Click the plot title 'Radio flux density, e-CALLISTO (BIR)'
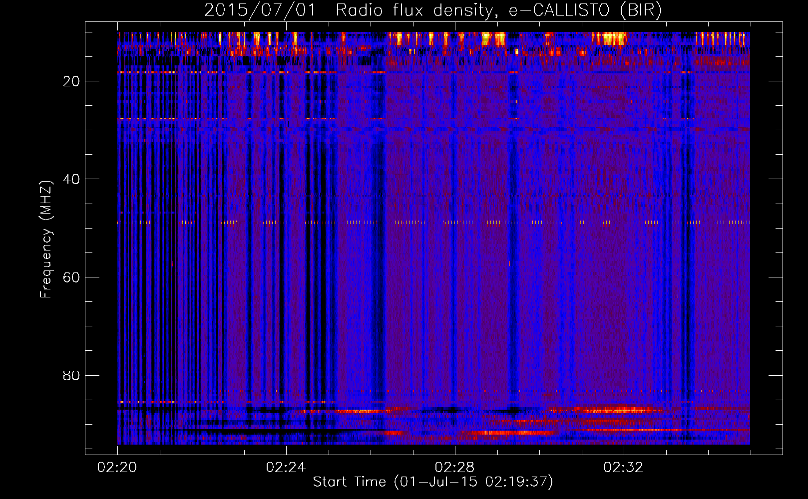 498,10
